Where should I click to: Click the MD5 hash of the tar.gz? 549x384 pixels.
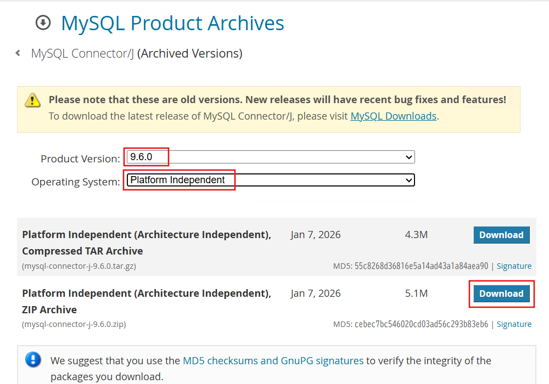click(421, 266)
